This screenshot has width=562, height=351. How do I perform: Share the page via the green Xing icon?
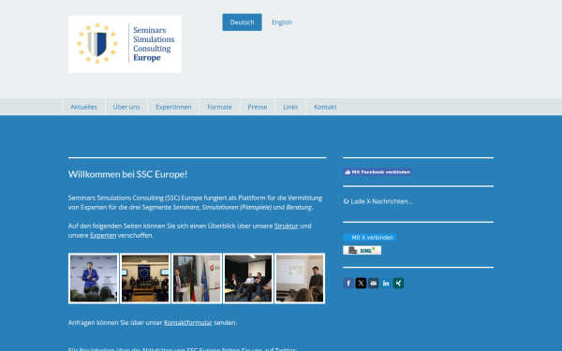pos(399,284)
